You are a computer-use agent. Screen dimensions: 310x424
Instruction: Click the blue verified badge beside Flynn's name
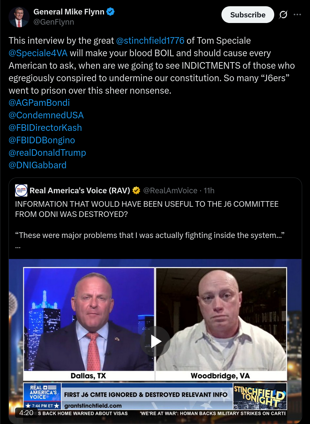[x=111, y=12]
